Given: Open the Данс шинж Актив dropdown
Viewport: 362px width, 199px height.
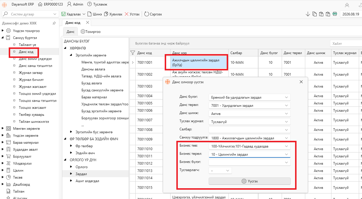Looking at the screenshot, I should coord(250,113).
